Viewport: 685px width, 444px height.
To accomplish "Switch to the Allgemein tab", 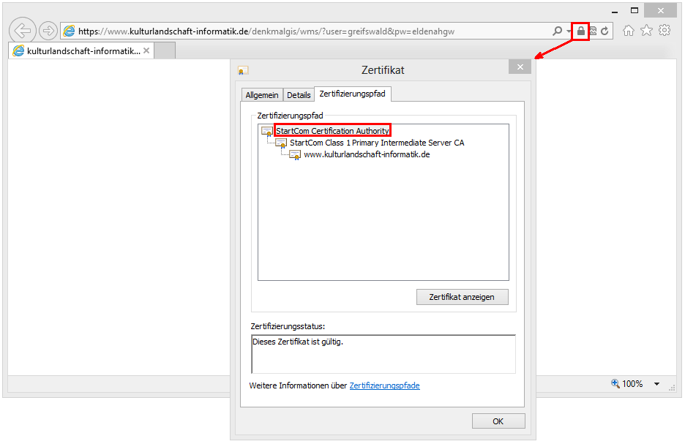I will [x=262, y=94].
